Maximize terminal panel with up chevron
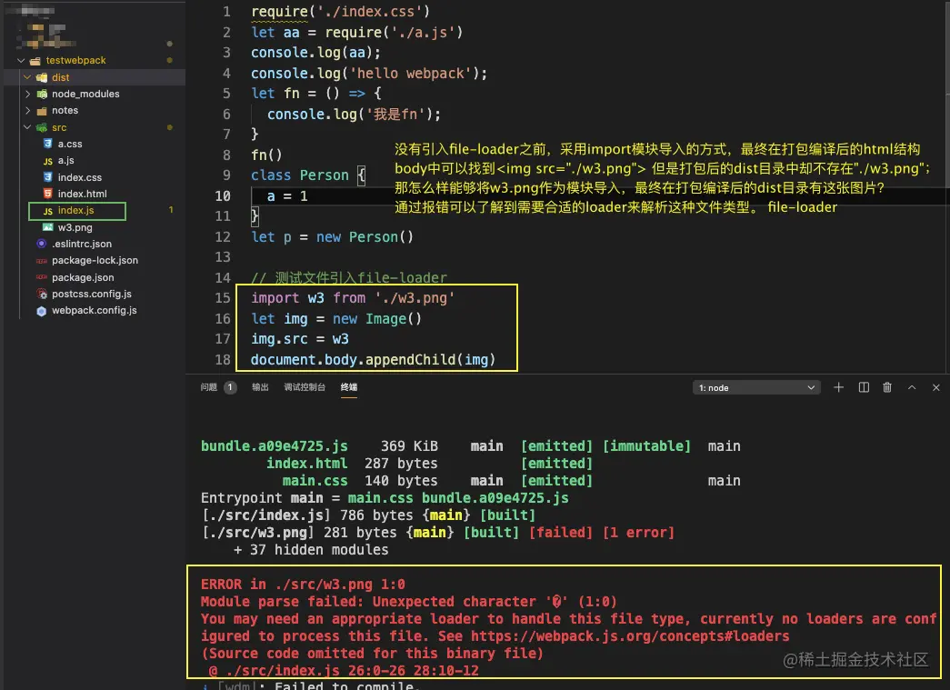 912,387
